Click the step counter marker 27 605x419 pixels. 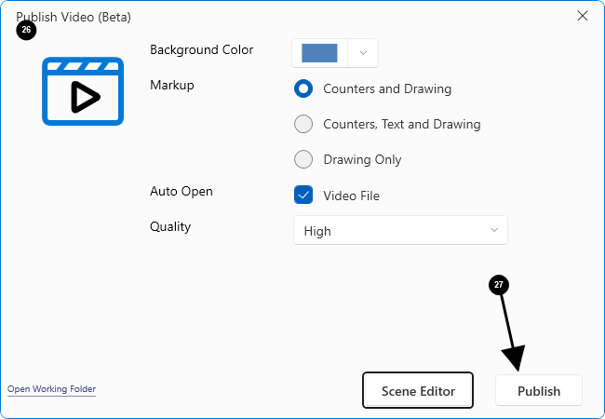click(x=499, y=286)
